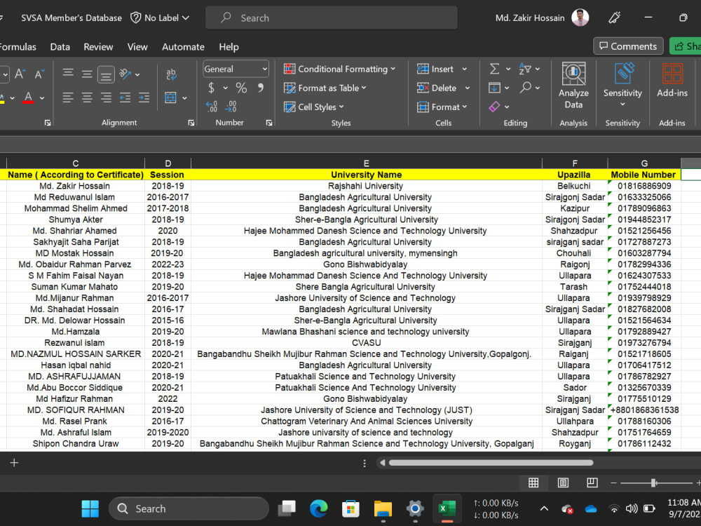
Task: Select column E header
Action: 366,163
